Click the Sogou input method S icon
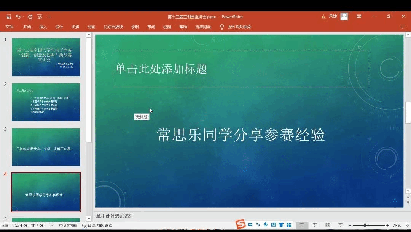The image size is (411, 232). click(240, 225)
